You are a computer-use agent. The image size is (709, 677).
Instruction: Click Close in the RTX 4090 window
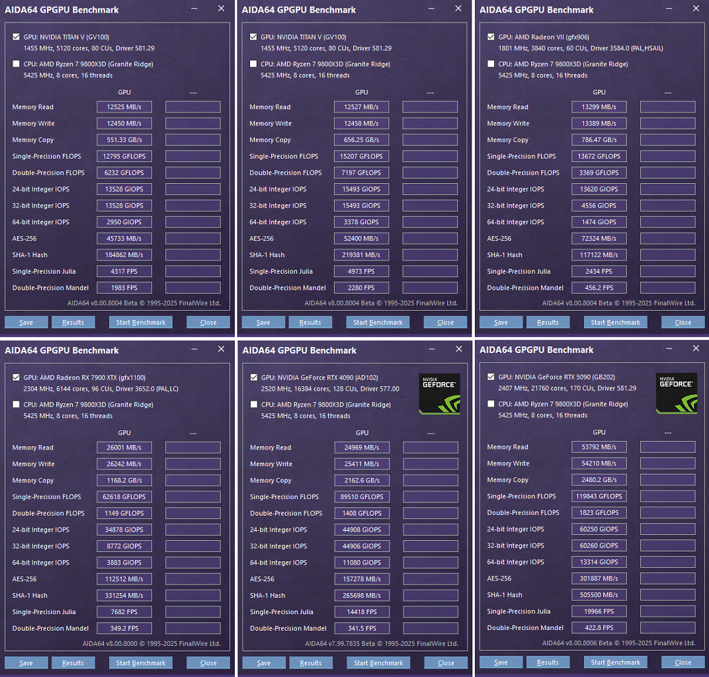click(446, 663)
